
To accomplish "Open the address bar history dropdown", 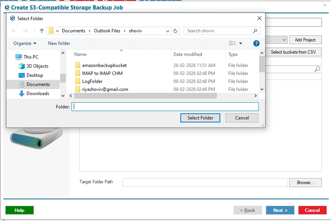I will pyautogui.click(x=168, y=31).
